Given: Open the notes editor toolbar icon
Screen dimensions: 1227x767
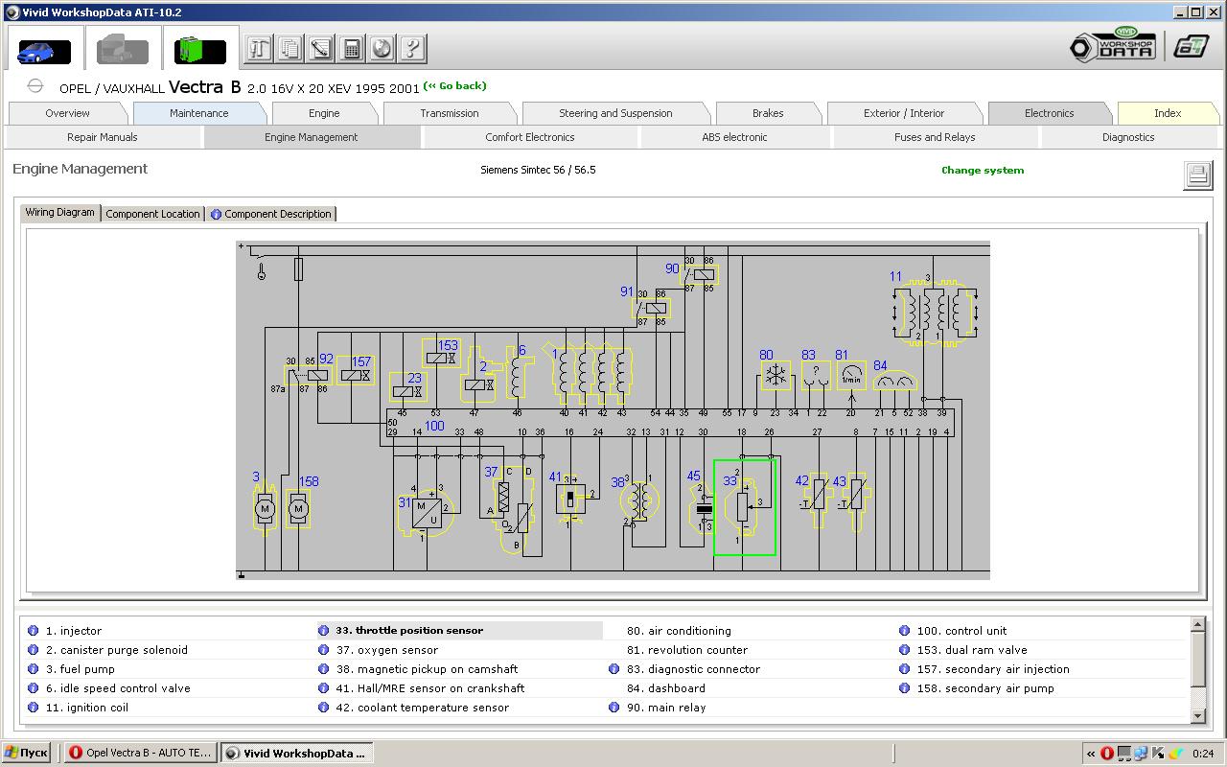Looking at the screenshot, I should 320,49.
